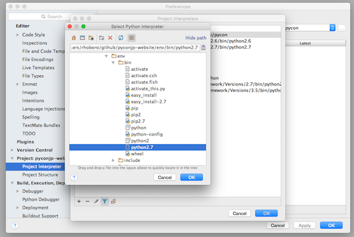Open Inspections settings
Screen dimensions: 354x237
[35, 43]
